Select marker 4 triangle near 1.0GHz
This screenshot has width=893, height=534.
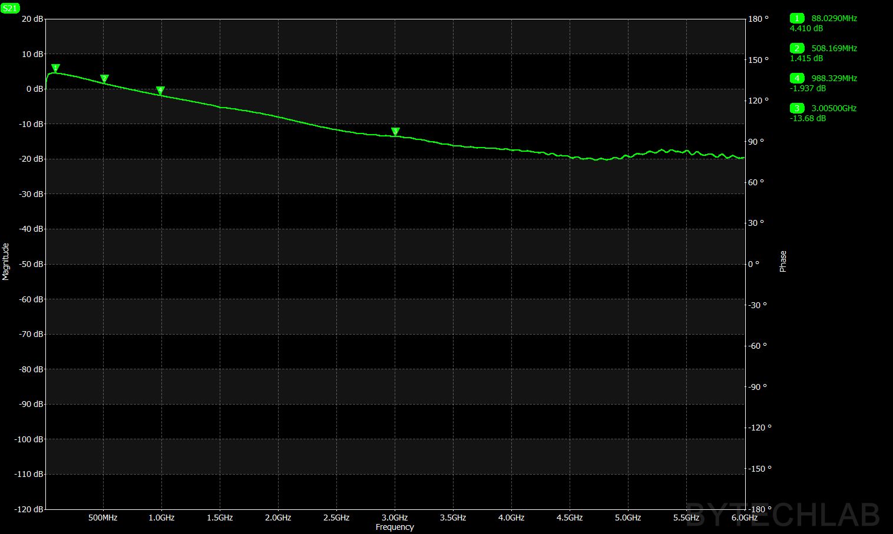[x=160, y=91]
